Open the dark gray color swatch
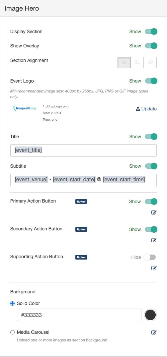 coord(150,315)
